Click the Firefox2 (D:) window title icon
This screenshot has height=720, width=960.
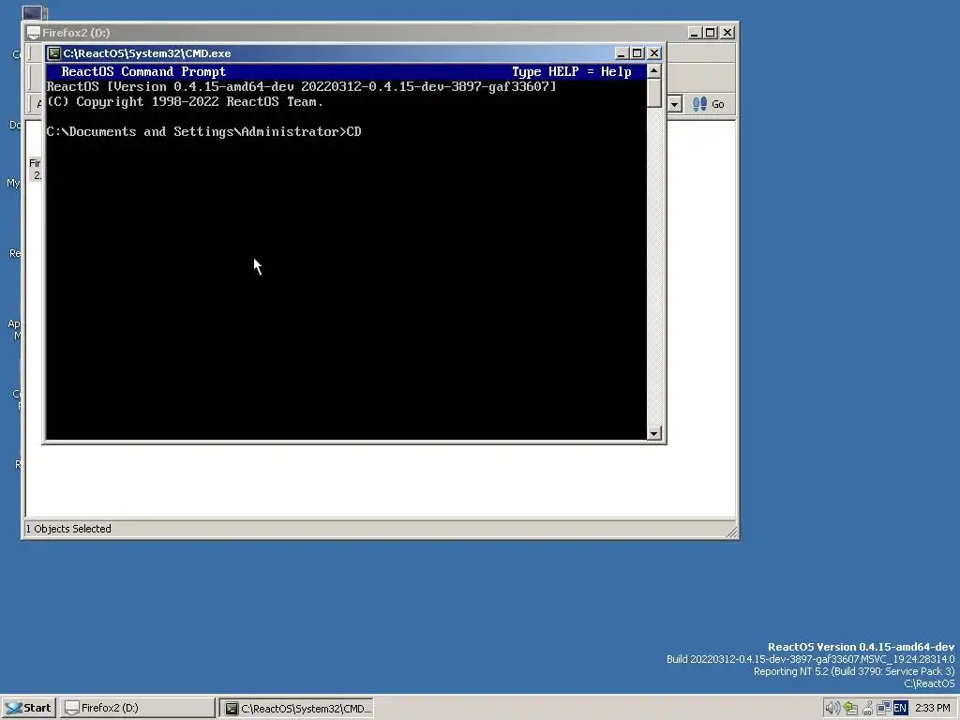[34, 33]
